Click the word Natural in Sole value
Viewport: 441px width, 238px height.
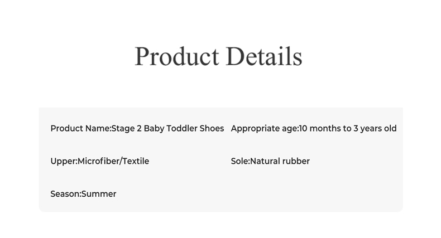[266, 162]
